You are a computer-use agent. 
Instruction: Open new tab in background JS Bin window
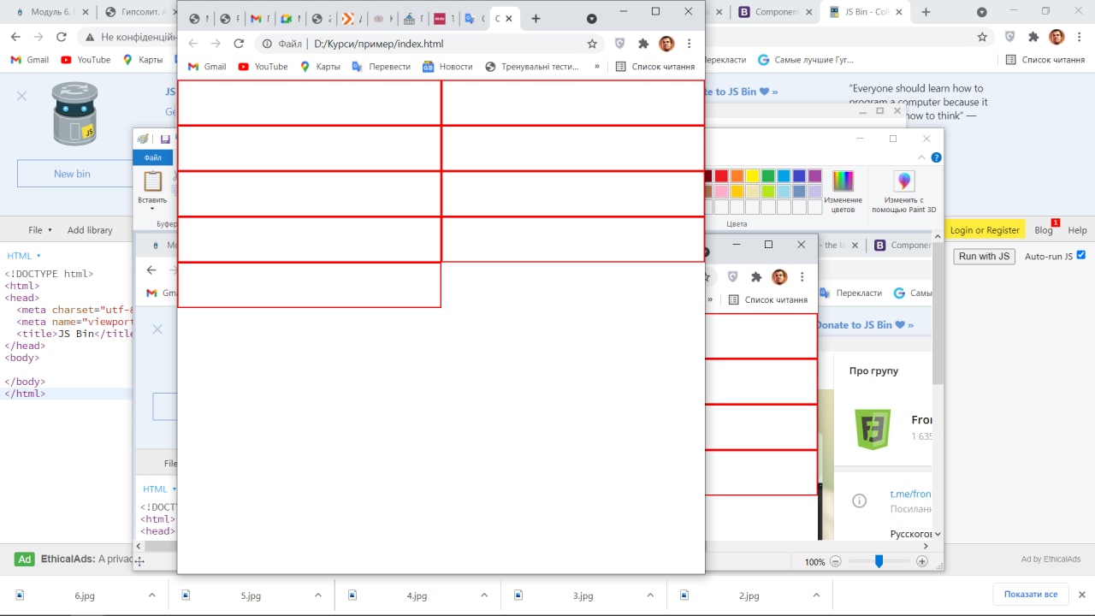926,12
